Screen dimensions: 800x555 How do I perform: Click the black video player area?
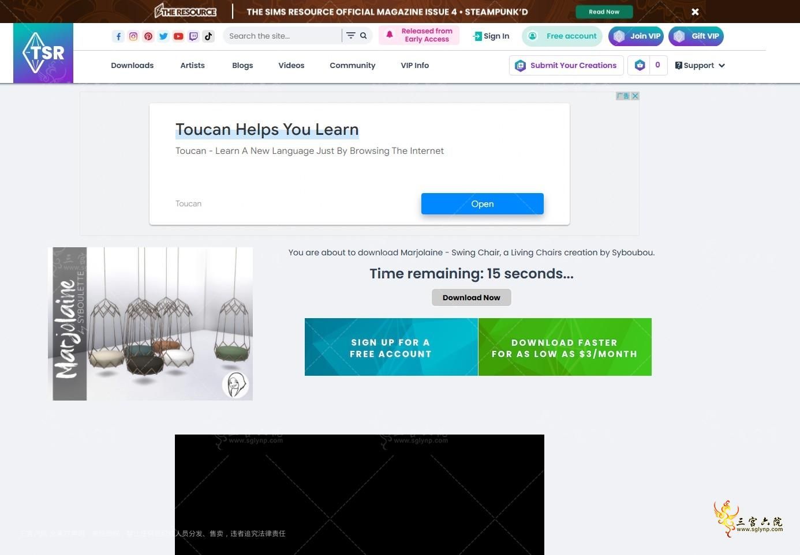360,494
